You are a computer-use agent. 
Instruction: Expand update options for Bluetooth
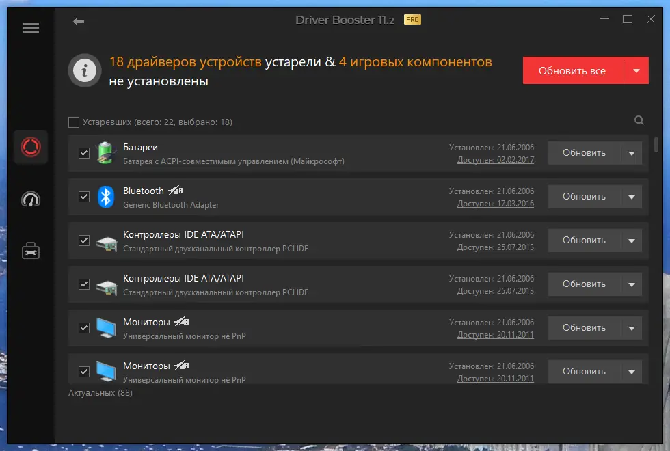coord(632,197)
